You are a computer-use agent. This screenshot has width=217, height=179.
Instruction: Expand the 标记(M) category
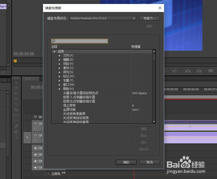pyautogui.click(x=60, y=76)
